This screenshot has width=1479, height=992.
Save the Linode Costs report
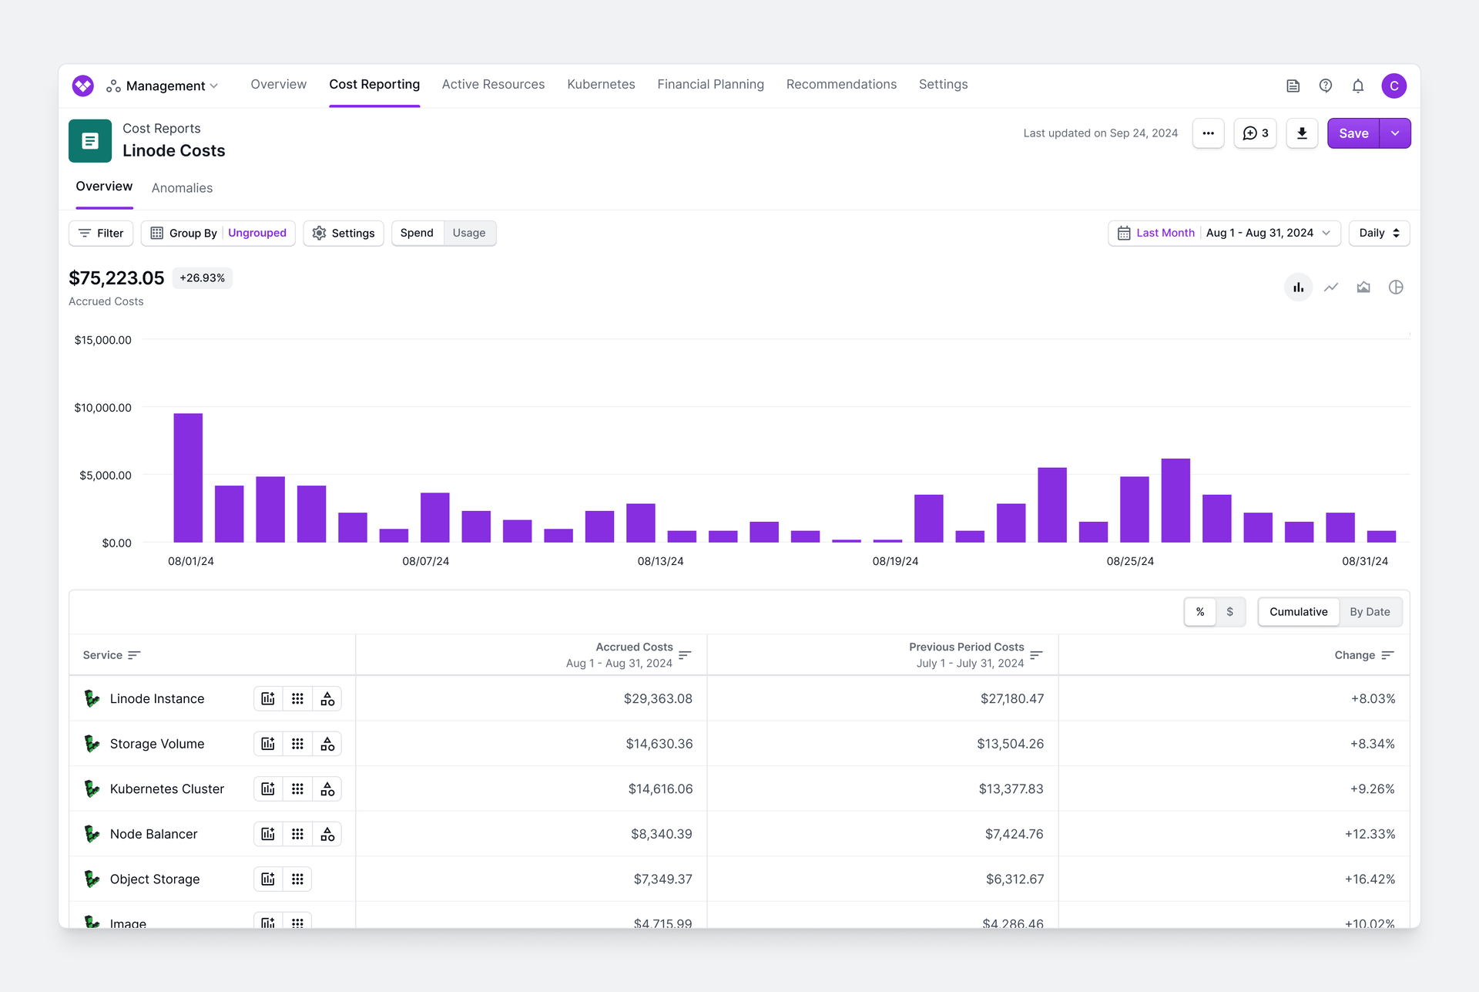pyautogui.click(x=1353, y=133)
